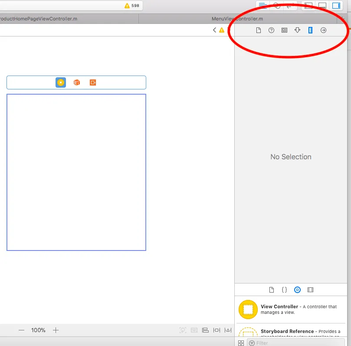This screenshot has height=346, width=351.
Task: Open the Embed In Stack button
Action: click(194, 330)
